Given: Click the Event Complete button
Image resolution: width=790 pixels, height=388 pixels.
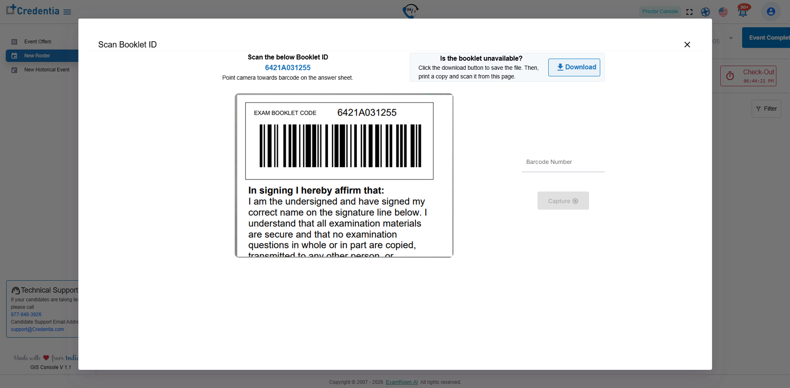Looking at the screenshot, I should coord(766,38).
